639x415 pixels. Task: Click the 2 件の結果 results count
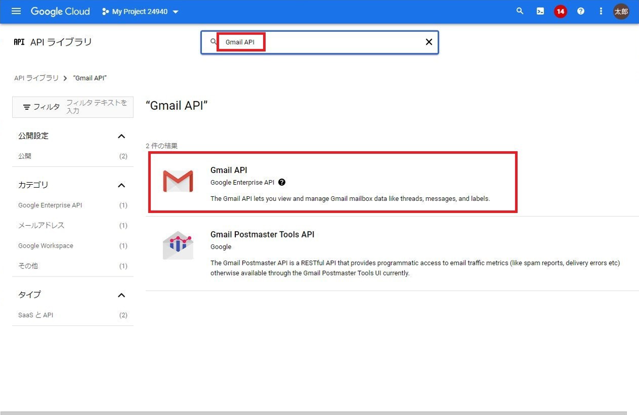[x=162, y=146]
